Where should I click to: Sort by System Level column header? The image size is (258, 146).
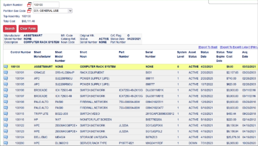(x=182, y=54)
